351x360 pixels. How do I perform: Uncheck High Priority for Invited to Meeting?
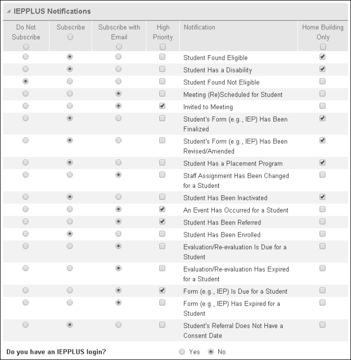163,106
